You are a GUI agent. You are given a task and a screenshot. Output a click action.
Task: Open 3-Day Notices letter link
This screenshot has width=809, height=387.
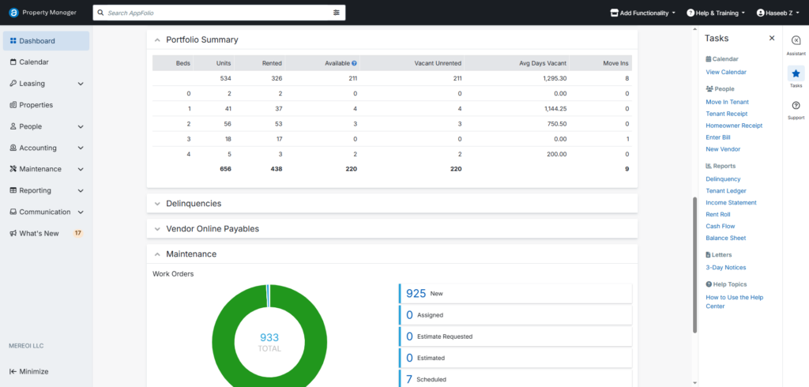tap(725, 268)
